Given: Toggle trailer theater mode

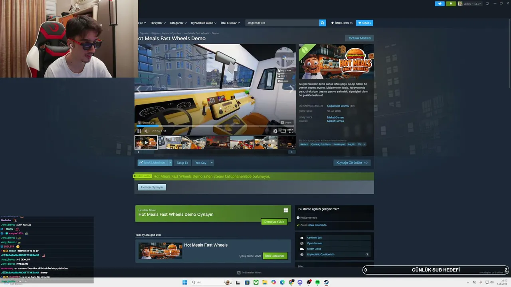Looking at the screenshot, I should tap(283, 131).
